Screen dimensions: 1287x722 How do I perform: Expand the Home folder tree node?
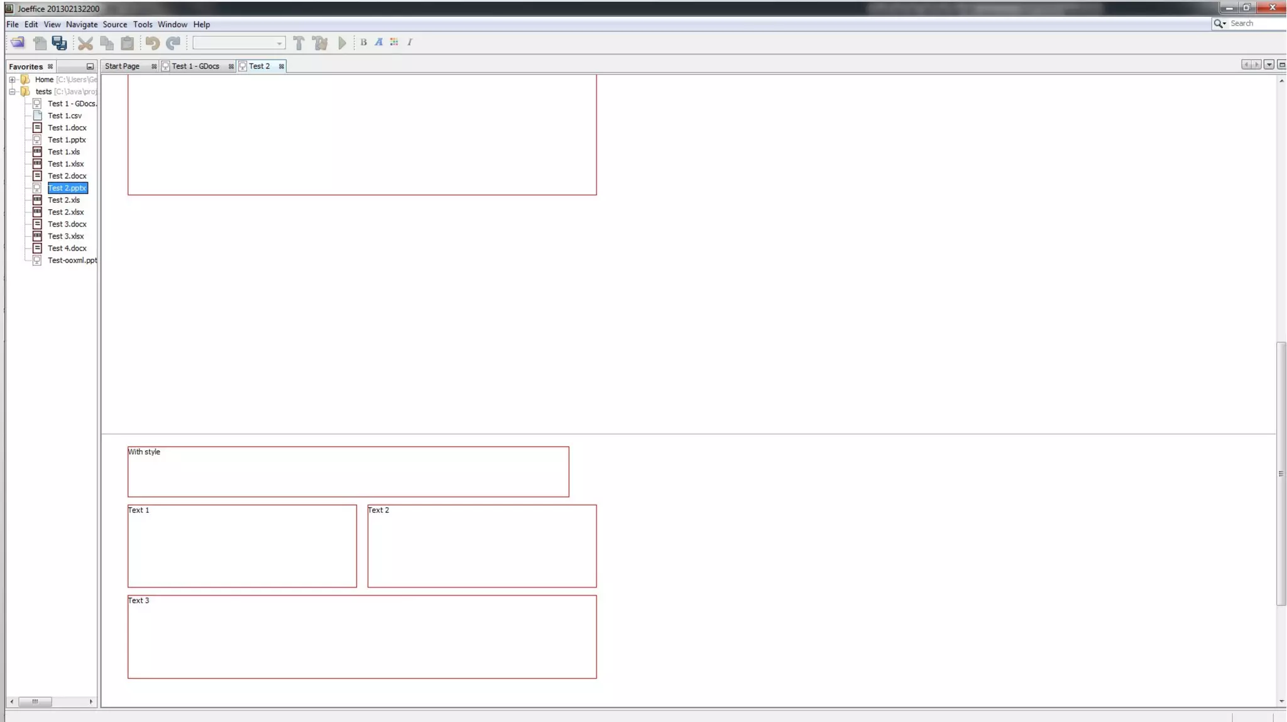click(12, 80)
